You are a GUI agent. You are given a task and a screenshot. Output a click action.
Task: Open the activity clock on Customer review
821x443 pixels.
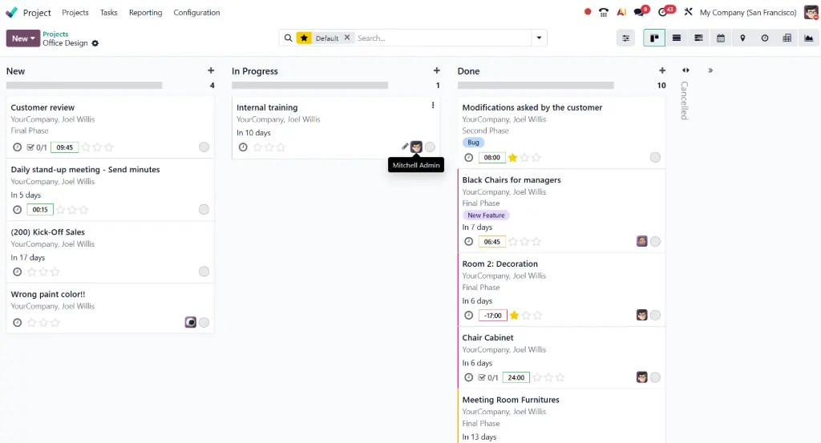(18, 147)
